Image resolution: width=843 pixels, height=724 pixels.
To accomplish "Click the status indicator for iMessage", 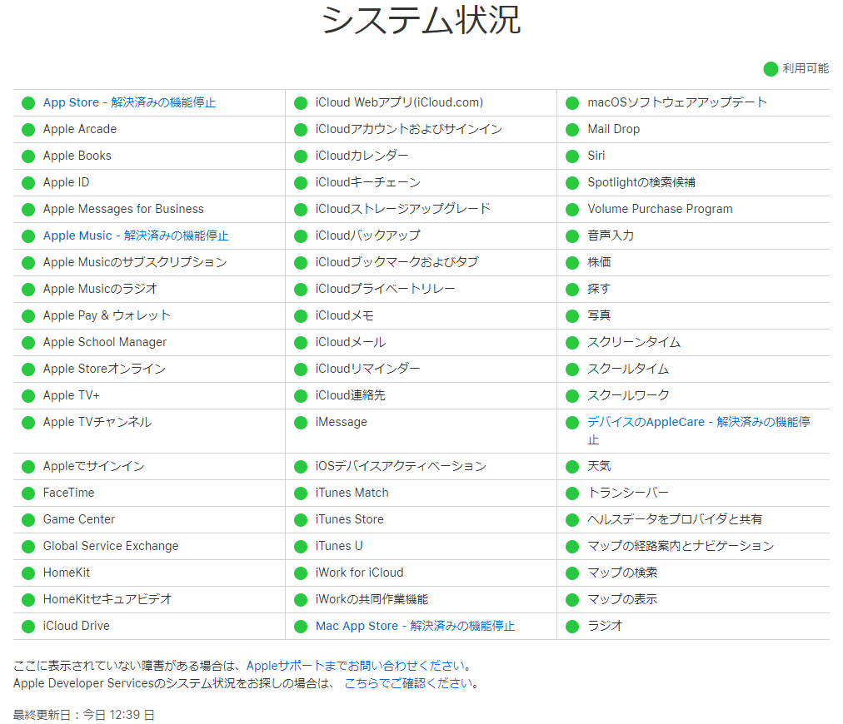I will (x=300, y=422).
